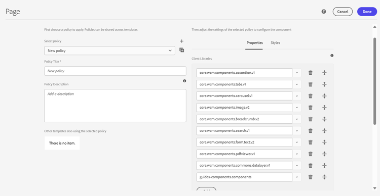Viewport: 380px width, 196px height.
Task: Delete the search.v1 client library
Action: pyautogui.click(x=311, y=130)
